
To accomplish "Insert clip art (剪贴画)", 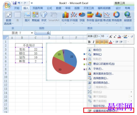I will click(36, 16).
